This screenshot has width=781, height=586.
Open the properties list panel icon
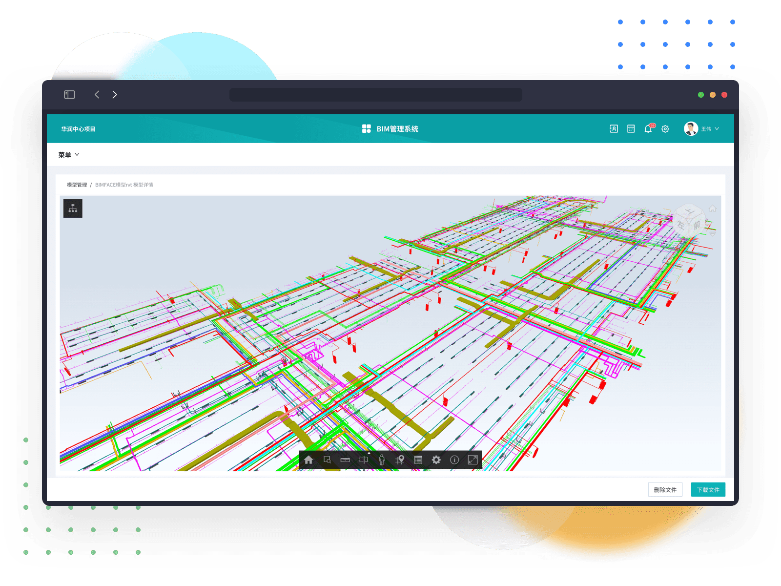click(x=418, y=460)
